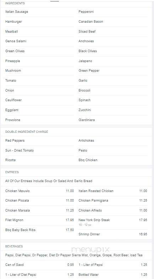Click the menupix watermark logo
Viewport: 154px width, 279px height.
[x=90, y=250]
